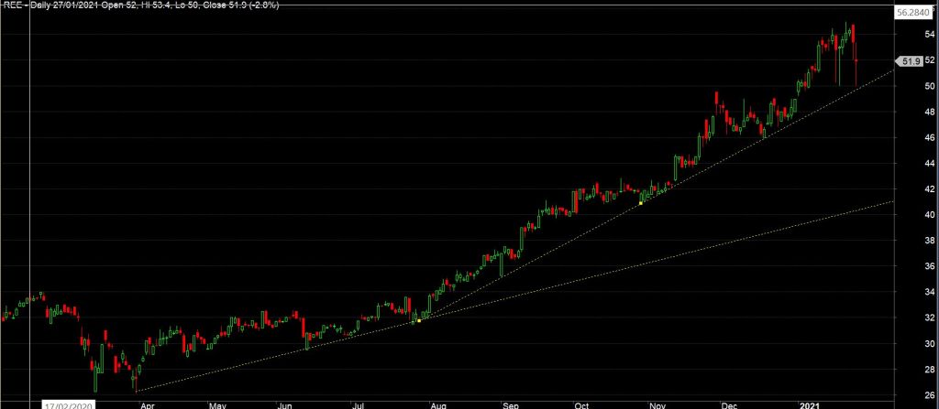This screenshot has height=409, width=939.
Task: Click the 50 price axis label
Action: click(930, 86)
